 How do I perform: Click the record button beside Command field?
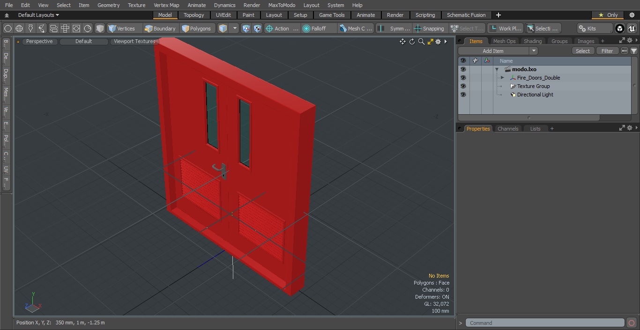(x=631, y=323)
